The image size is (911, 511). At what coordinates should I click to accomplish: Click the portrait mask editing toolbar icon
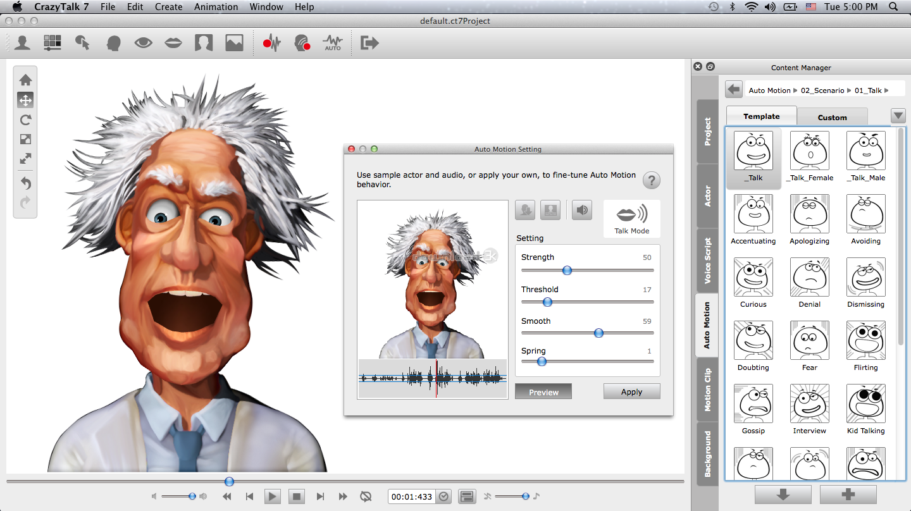(x=204, y=43)
